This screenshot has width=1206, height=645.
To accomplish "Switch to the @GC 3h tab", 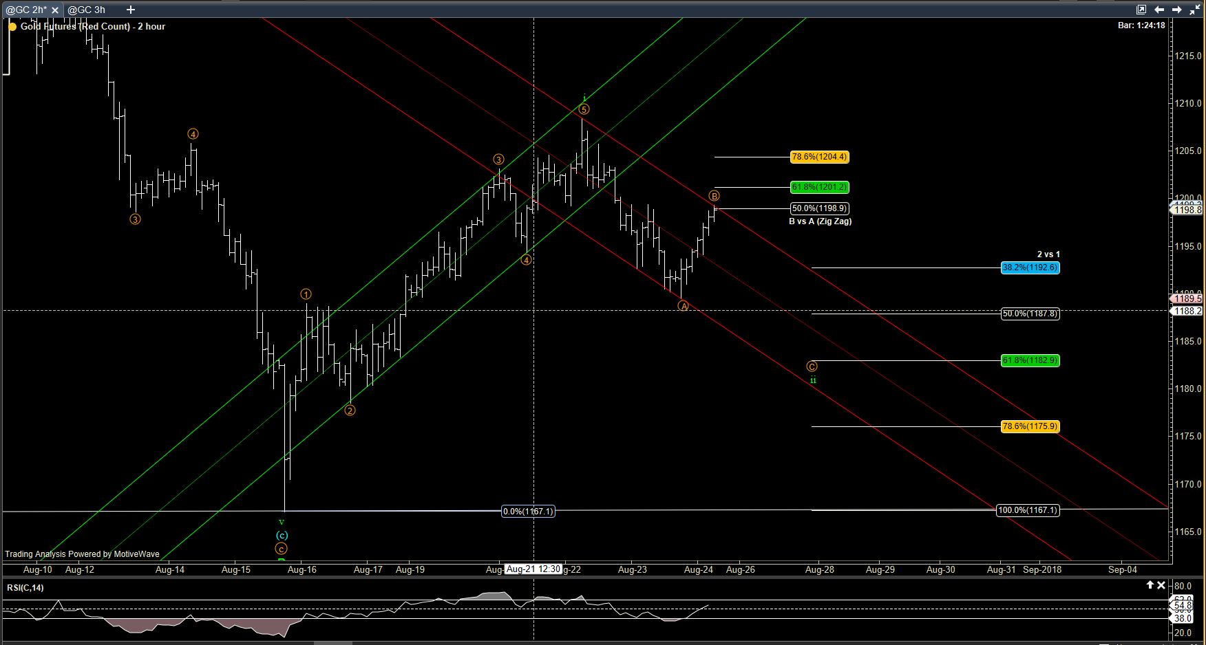I will tap(87, 10).
